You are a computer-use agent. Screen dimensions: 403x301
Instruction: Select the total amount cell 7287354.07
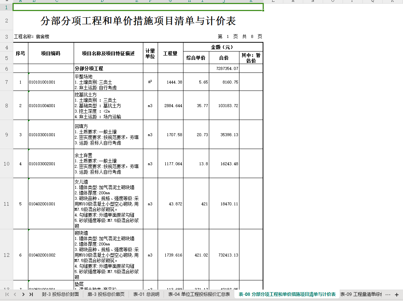(x=224, y=68)
